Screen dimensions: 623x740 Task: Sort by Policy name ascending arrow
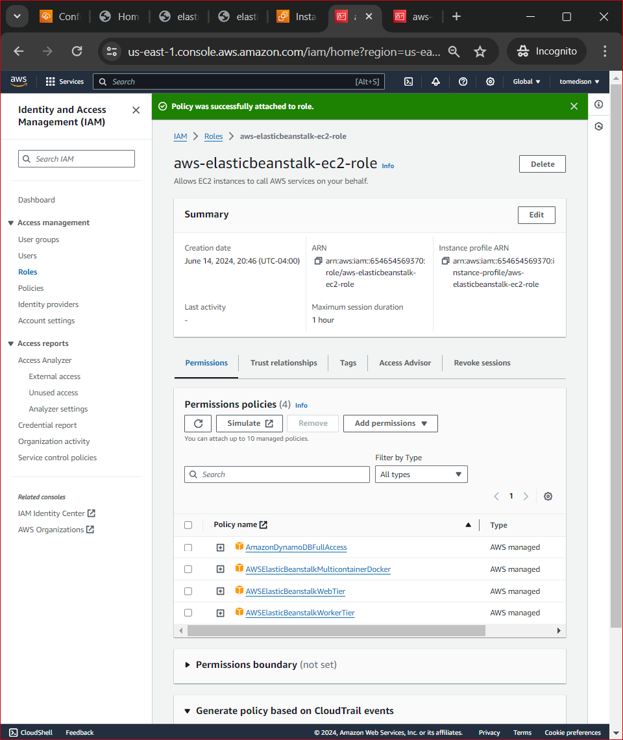tap(468, 524)
